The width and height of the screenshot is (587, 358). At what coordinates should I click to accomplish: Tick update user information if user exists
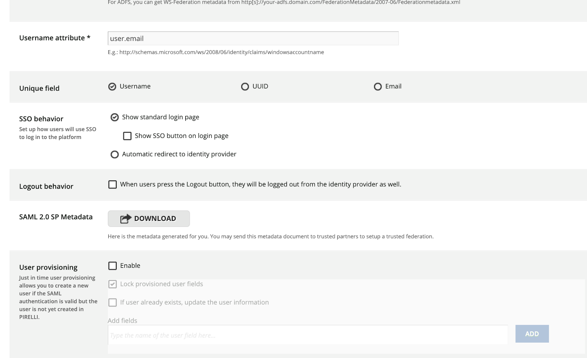pos(113,302)
